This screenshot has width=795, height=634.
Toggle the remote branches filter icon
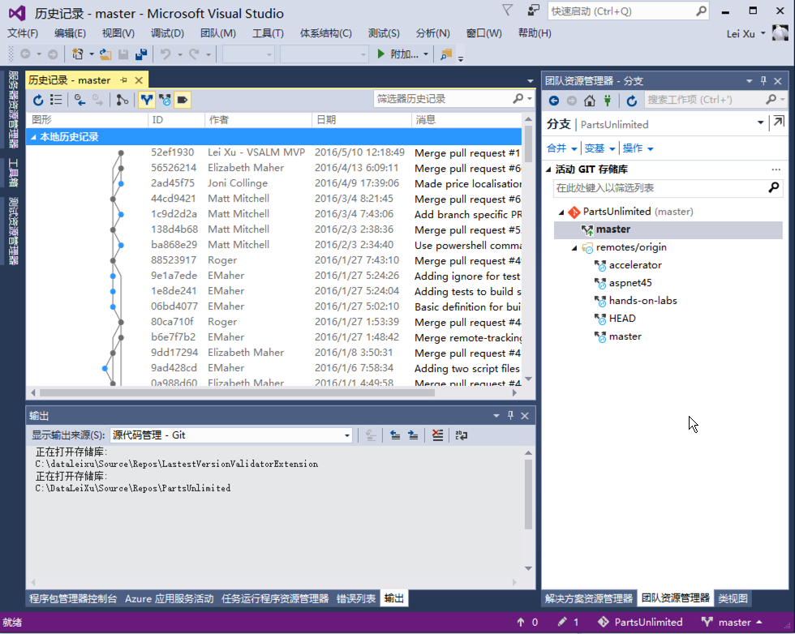point(165,100)
